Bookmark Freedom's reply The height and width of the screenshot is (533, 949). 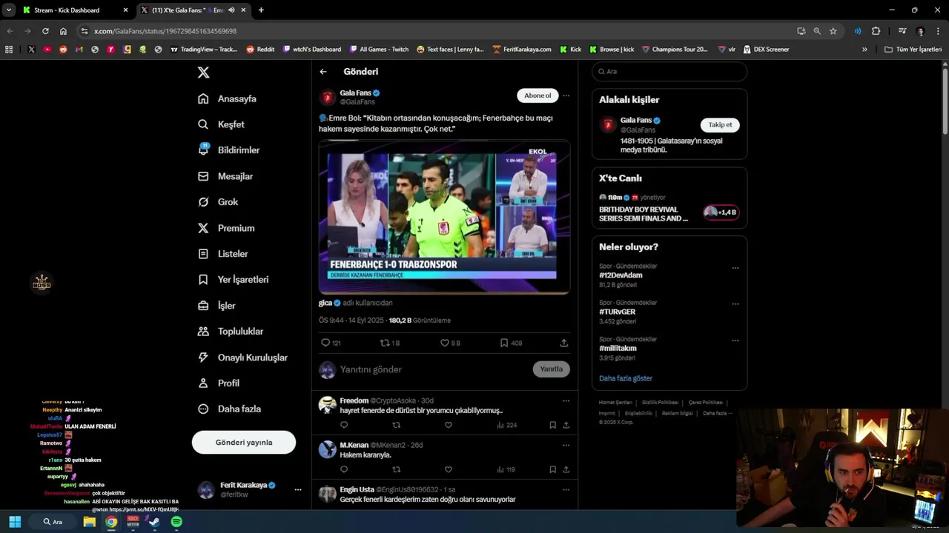point(552,425)
